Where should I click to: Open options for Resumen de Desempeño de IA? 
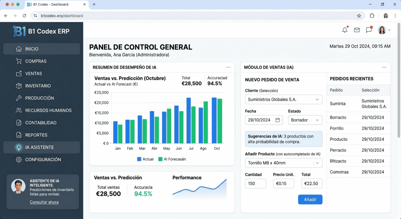(228, 67)
